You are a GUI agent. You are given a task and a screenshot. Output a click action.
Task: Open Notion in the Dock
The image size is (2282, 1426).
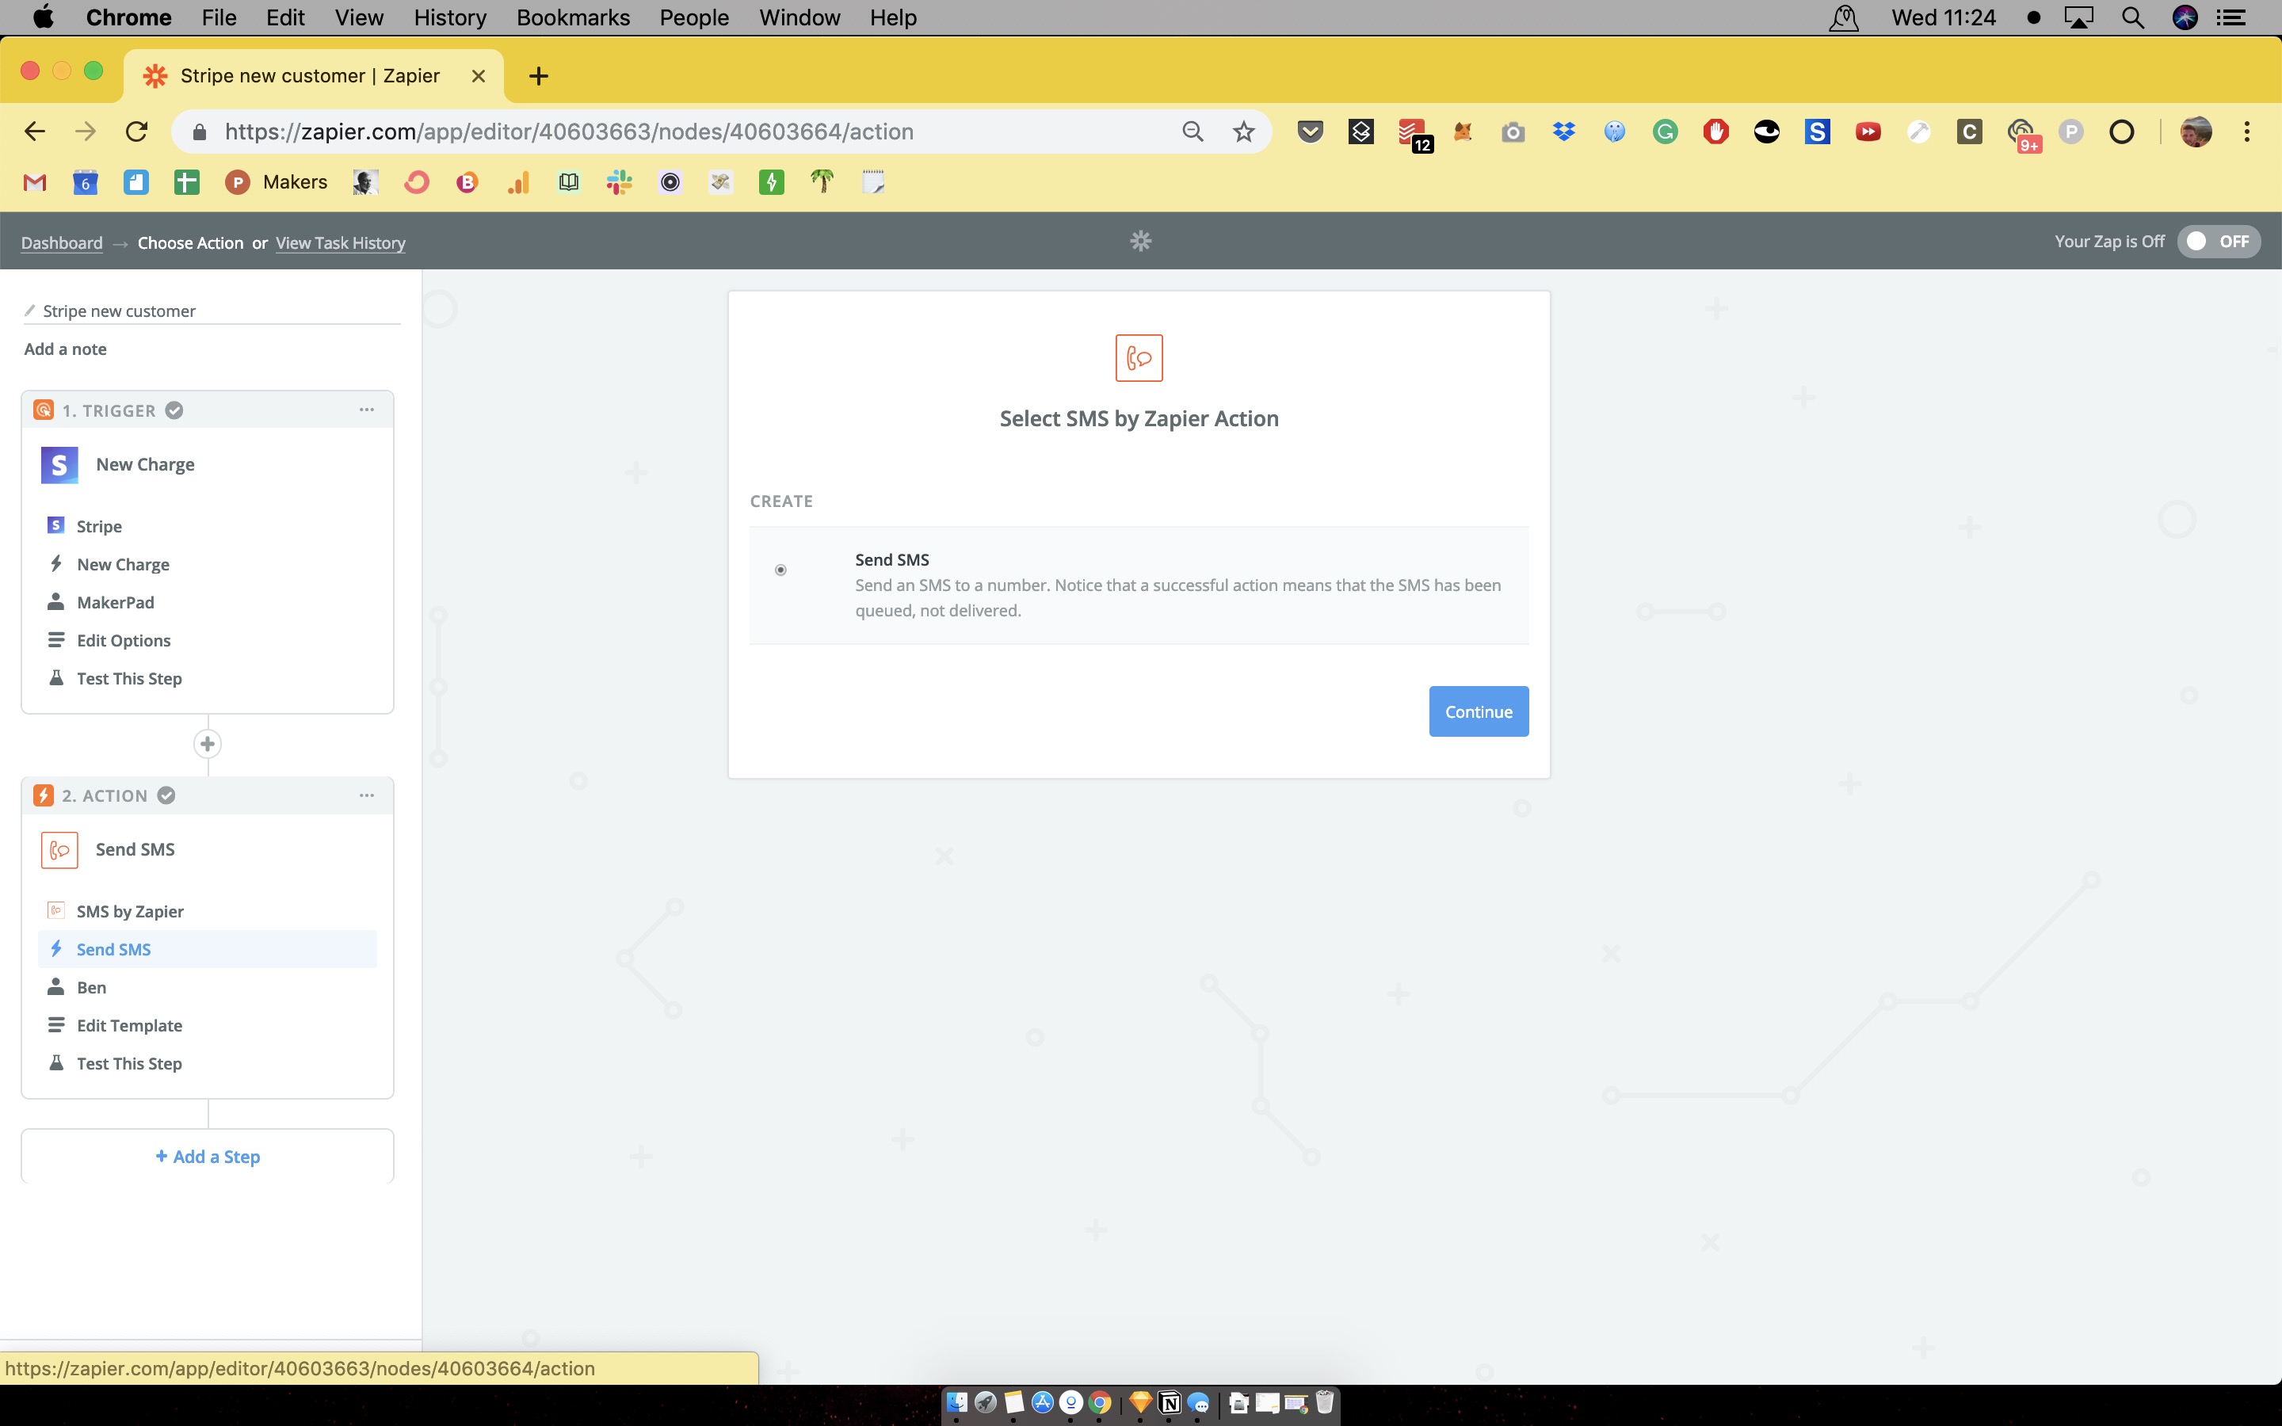click(x=1170, y=1402)
